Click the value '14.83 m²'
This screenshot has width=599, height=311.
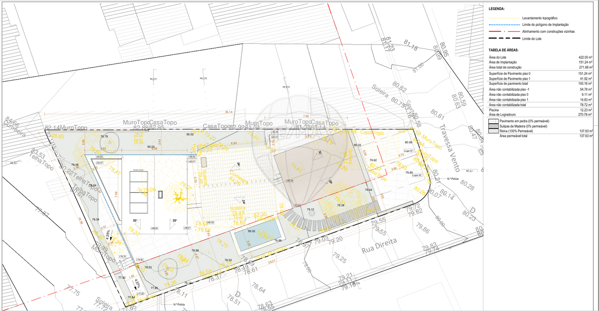(x=586, y=99)
